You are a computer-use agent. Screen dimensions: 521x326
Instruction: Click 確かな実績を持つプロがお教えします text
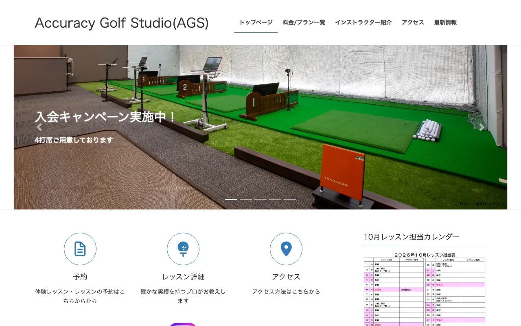[x=183, y=296]
